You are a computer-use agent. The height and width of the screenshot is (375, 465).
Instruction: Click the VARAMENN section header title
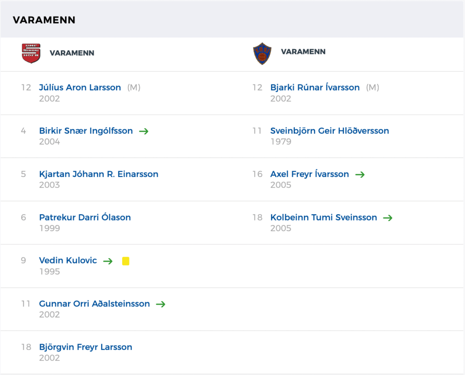[44, 20]
